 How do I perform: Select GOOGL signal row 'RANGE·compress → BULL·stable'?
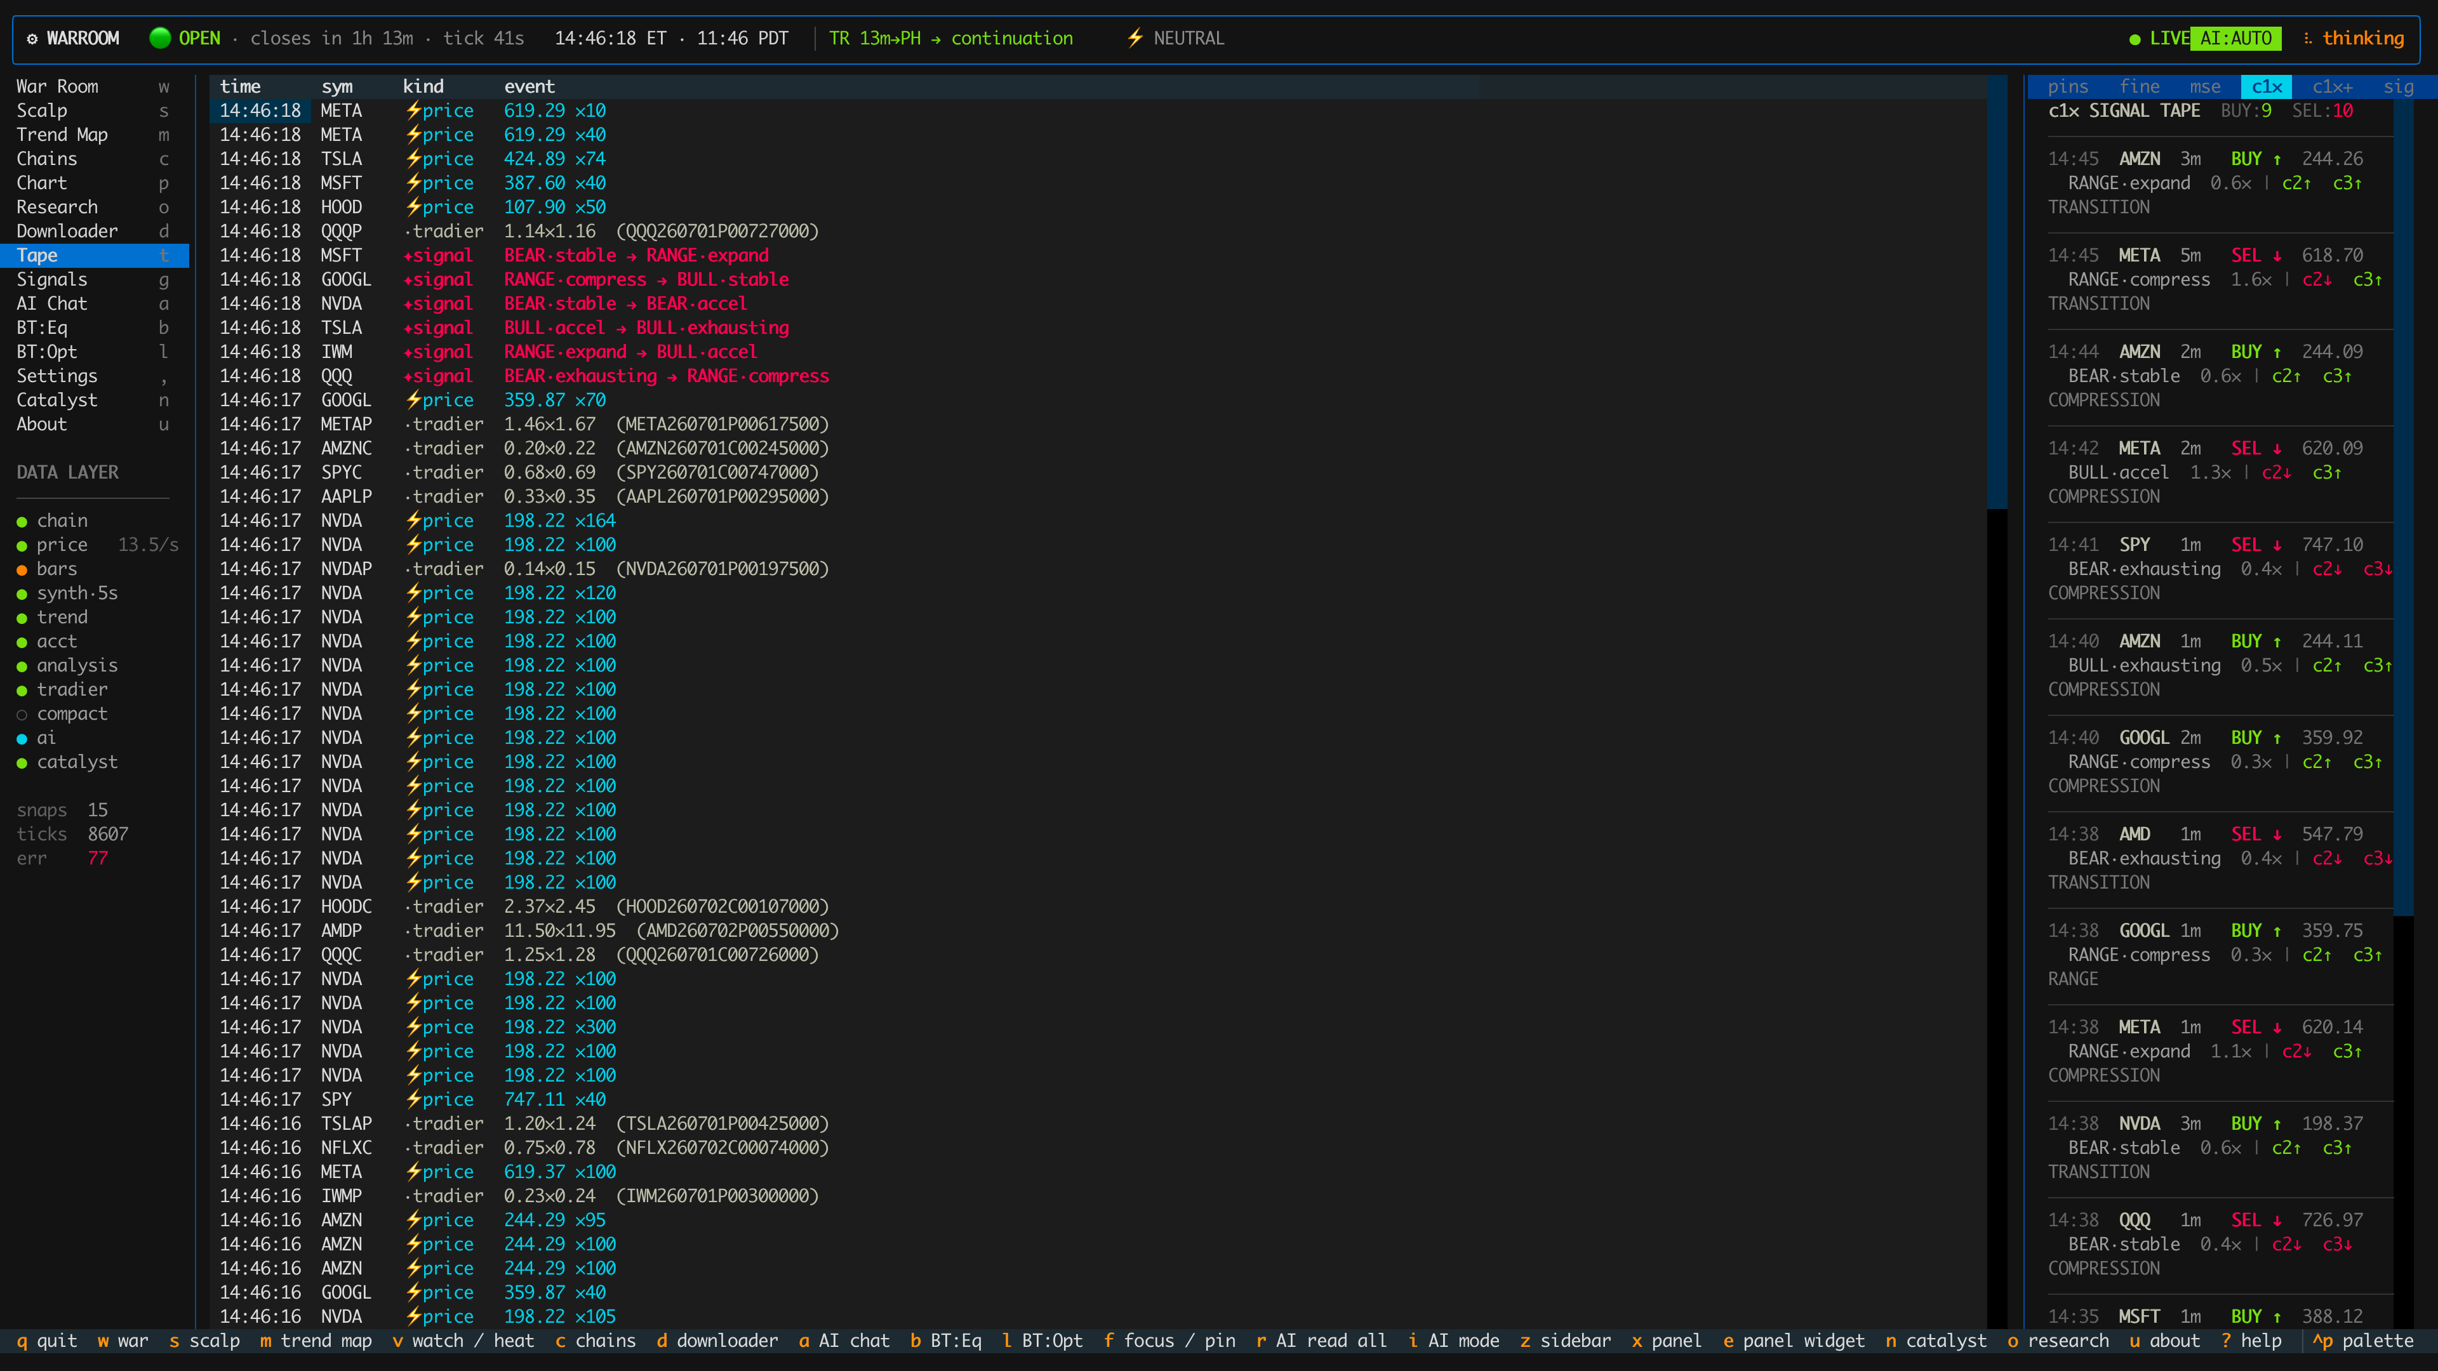[x=1098, y=280]
